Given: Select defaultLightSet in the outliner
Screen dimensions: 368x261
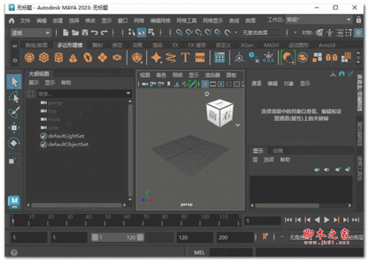Looking at the screenshot, I should point(68,135).
